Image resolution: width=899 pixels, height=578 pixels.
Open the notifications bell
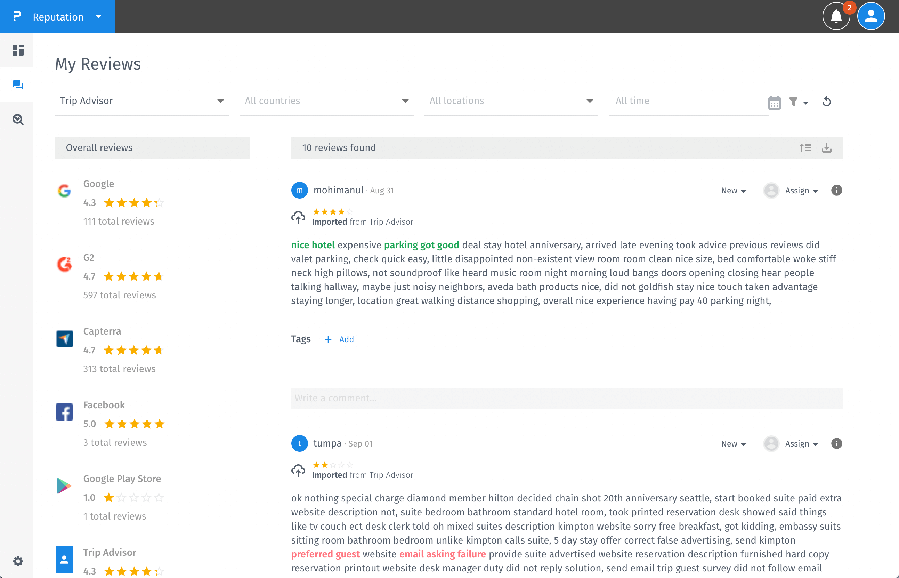click(836, 16)
